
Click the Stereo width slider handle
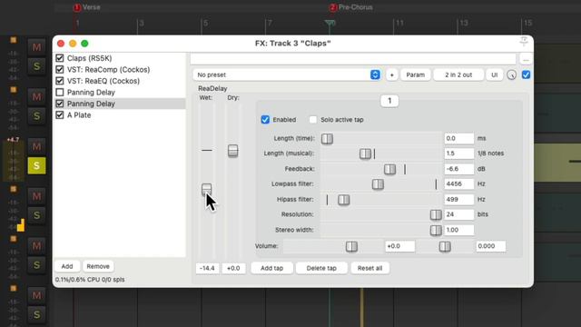click(436, 230)
